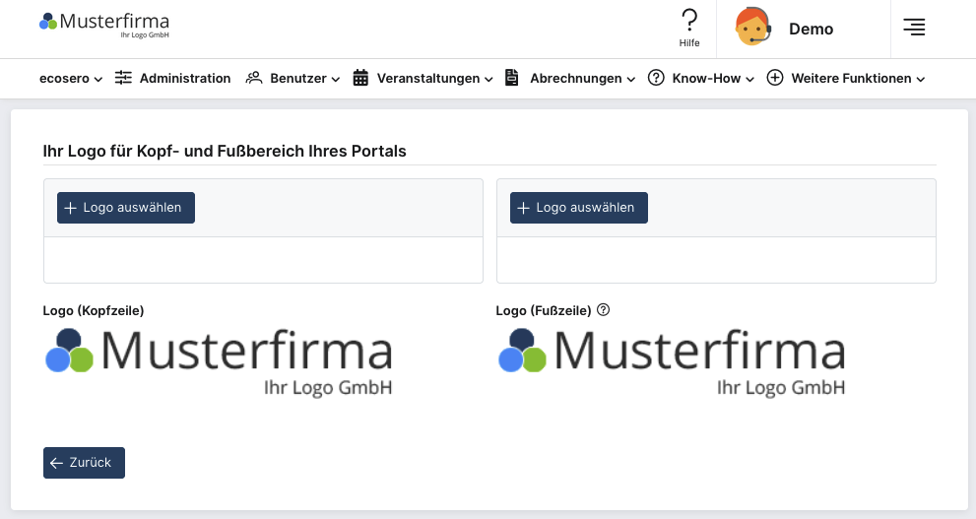Click the Benutzer people icon
The height and width of the screenshot is (519, 976).
tap(253, 78)
